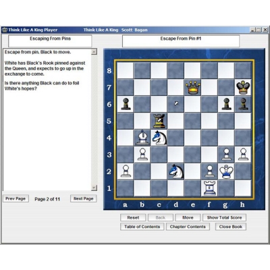Advance to the Next Page
The image size is (270, 270).
click(83, 198)
